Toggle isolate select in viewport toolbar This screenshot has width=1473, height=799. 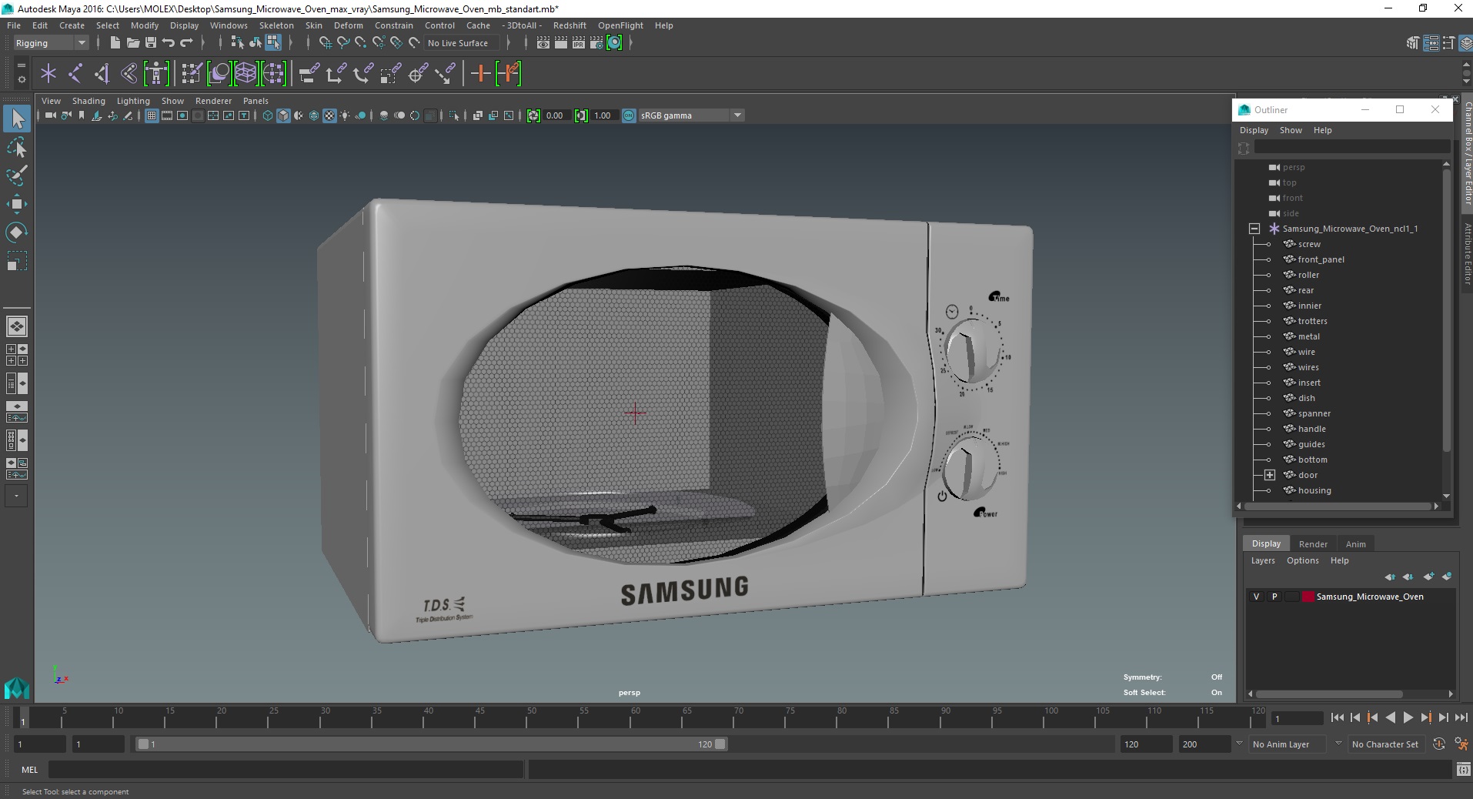[x=454, y=115]
